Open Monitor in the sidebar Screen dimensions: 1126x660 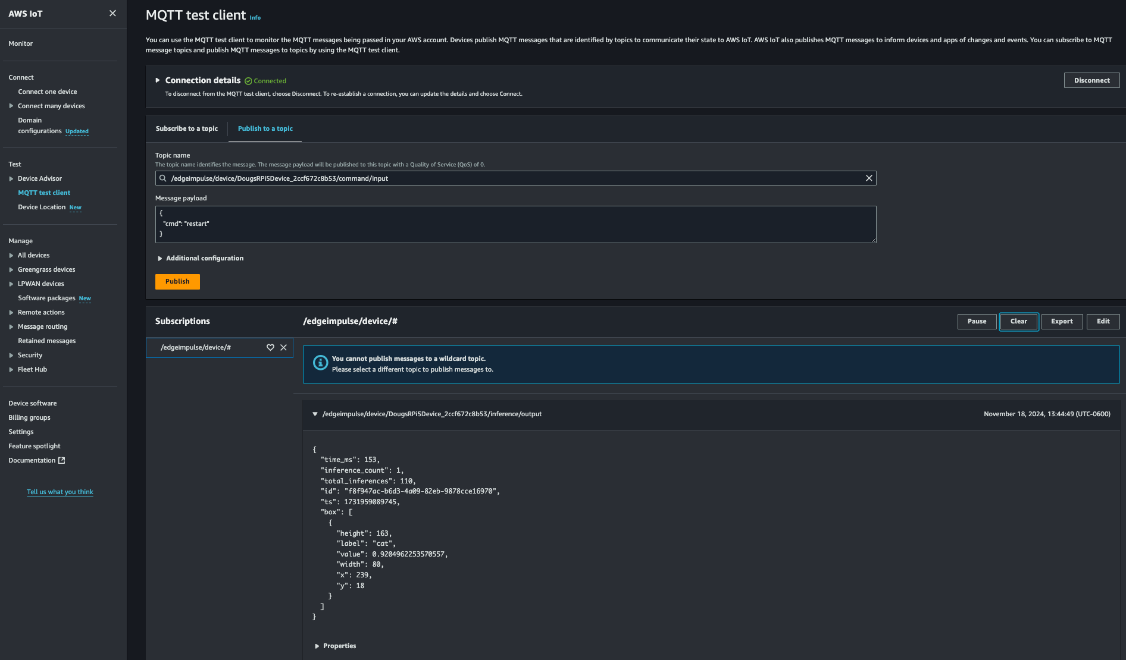[x=21, y=43]
